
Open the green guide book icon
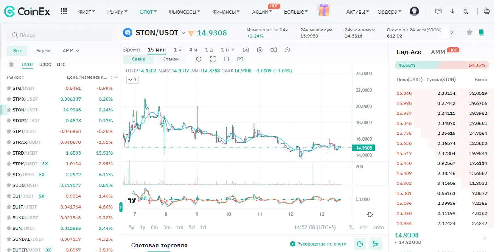[481, 32]
